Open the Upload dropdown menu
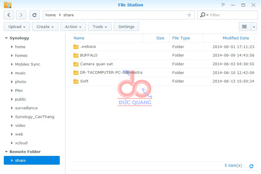This screenshot has width=261, height=174. point(17,27)
